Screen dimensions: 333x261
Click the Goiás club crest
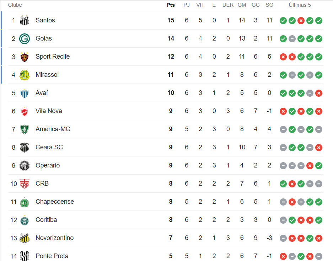tap(24, 38)
